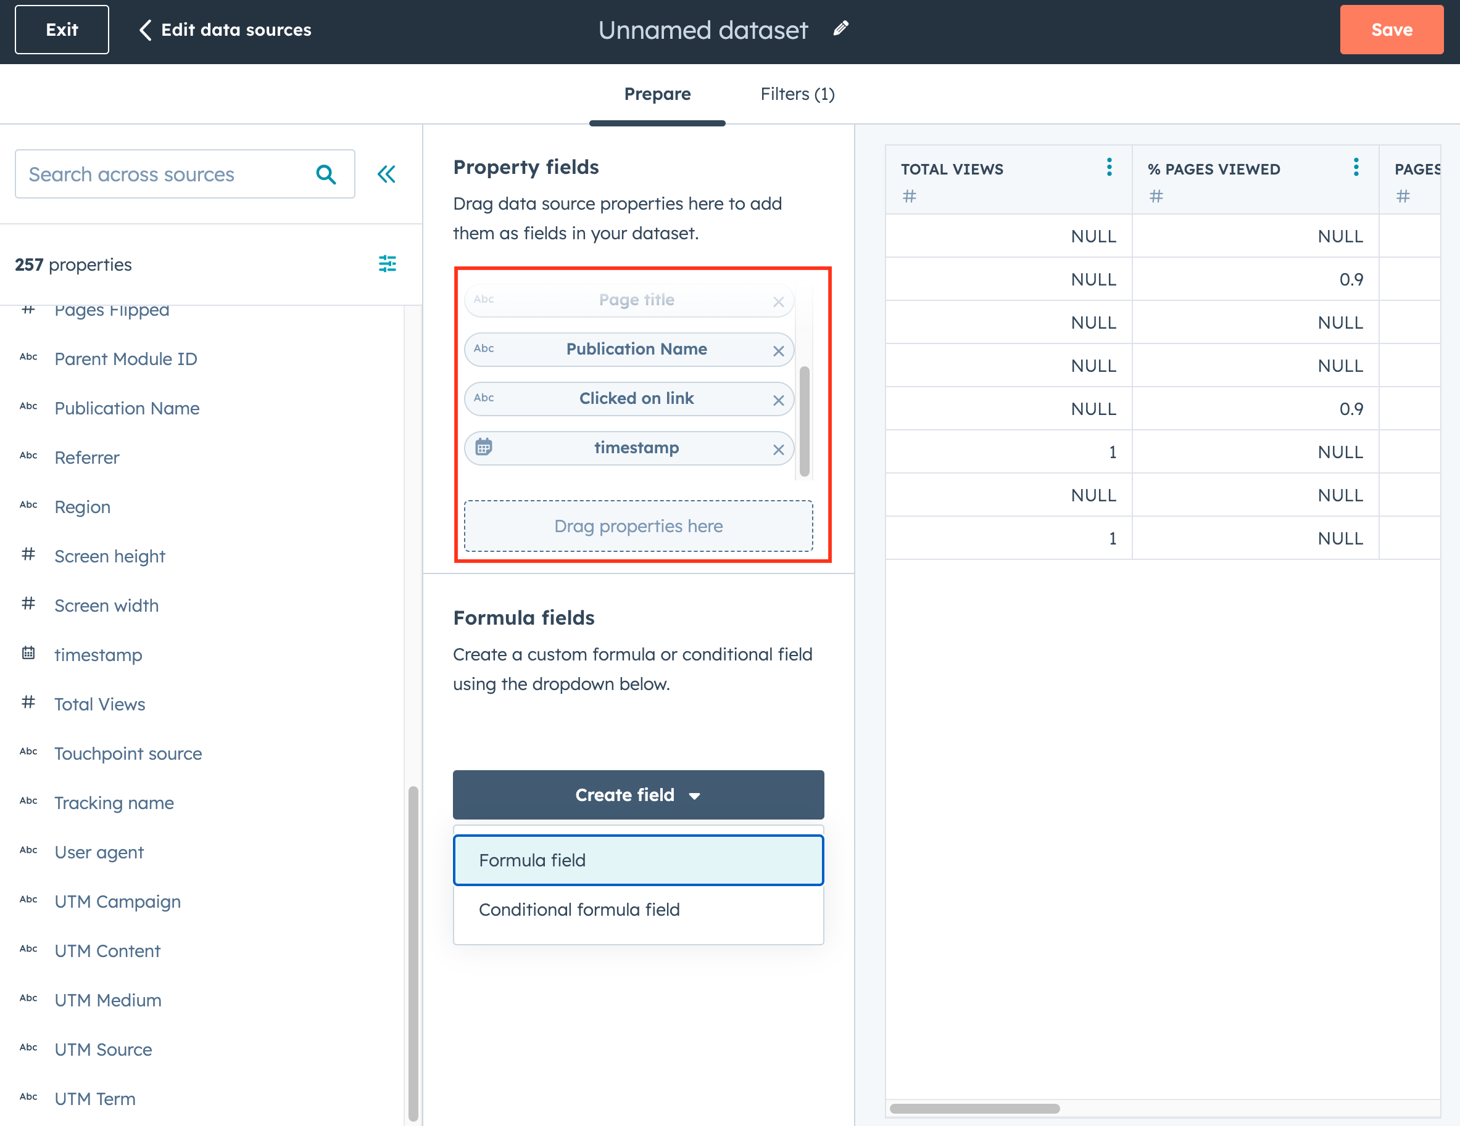Image resolution: width=1460 pixels, height=1126 pixels.
Task: Select the Touchpoint source property
Action: pos(128,754)
